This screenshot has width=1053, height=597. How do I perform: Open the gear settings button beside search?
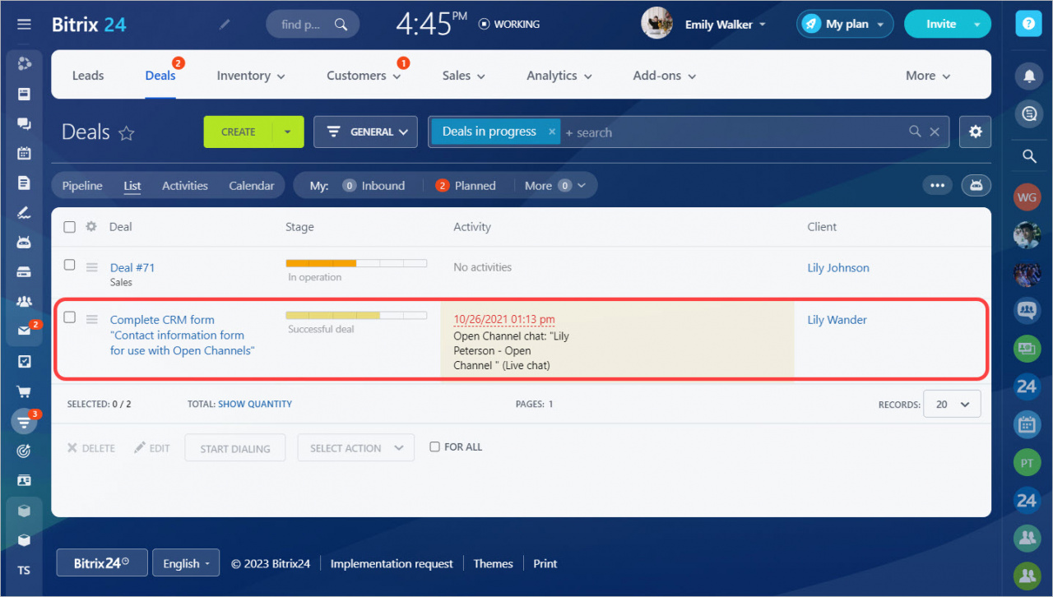tap(975, 132)
